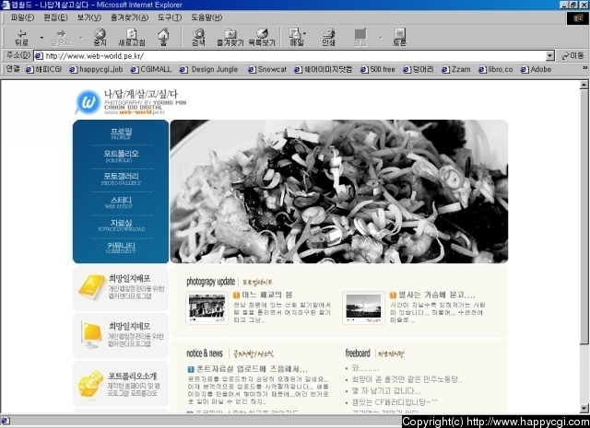Open the CGIMALL favorite link
The image size is (590, 428).
click(x=151, y=69)
